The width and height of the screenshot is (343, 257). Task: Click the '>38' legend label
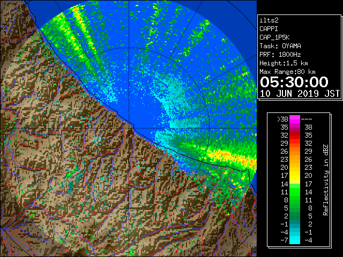282,119
